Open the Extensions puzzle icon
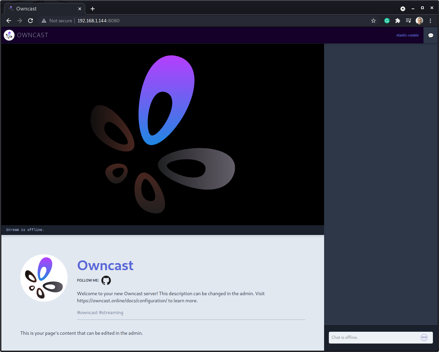This screenshot has height=352, width=439. [398, 21]
